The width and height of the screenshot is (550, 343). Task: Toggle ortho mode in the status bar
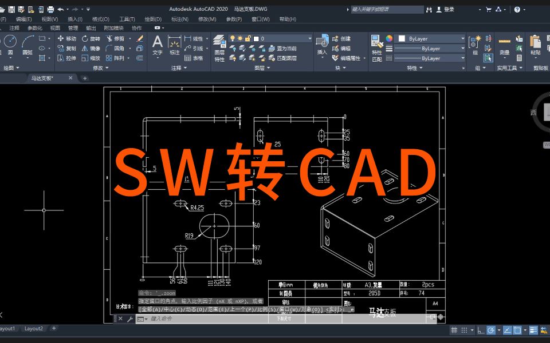[481, 330]
